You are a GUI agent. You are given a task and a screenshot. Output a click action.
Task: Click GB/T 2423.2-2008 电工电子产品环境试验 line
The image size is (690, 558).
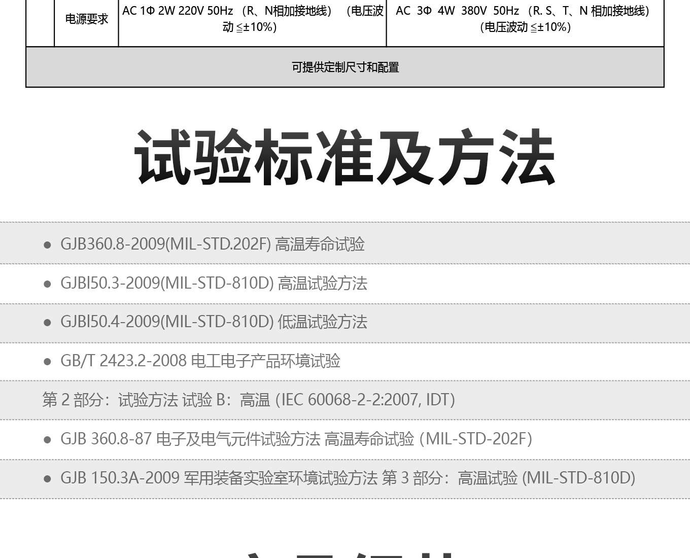click(200, 361)
